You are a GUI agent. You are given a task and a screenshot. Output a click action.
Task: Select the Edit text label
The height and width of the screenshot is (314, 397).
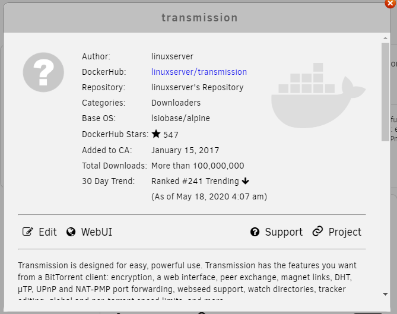click(x=47, y=232)
